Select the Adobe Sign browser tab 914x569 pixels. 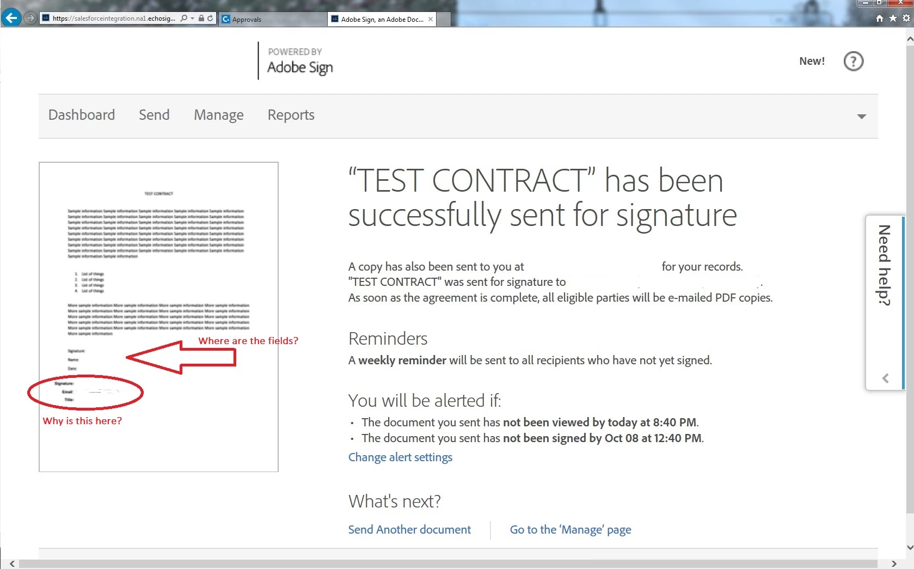[x=381, y=19]
